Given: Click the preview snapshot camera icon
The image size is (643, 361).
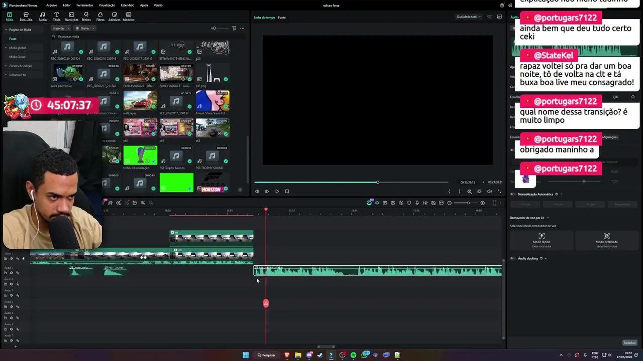Looking at the screenshot, I should [x=479, y=191].
